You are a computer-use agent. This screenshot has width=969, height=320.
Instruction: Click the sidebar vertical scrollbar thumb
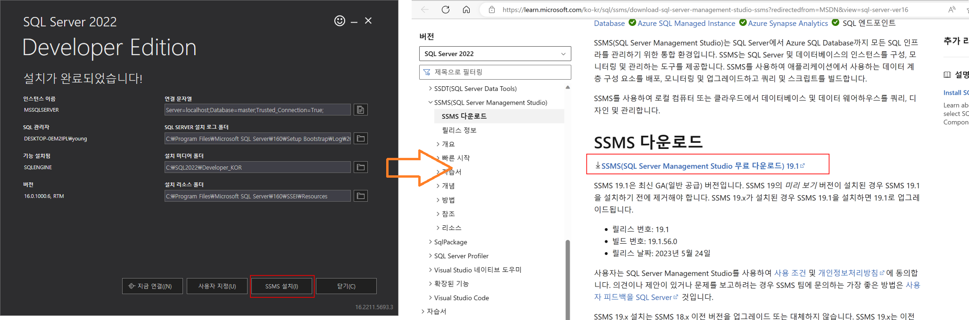pyautogui.click(x=568, y=280)
